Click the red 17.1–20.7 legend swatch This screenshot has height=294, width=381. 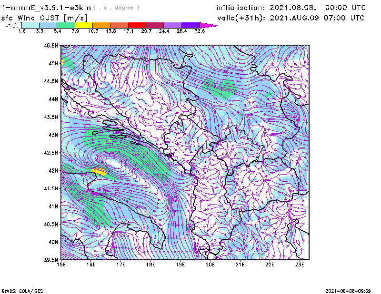(137, 25)
